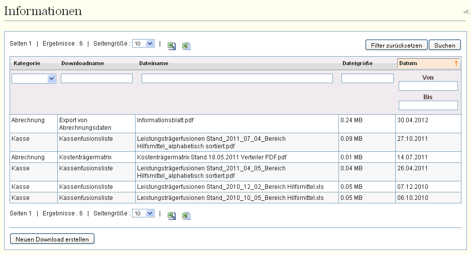Click Seiten 1 above the table
Viewport: 471px width, 254px height.
point(21,44)
